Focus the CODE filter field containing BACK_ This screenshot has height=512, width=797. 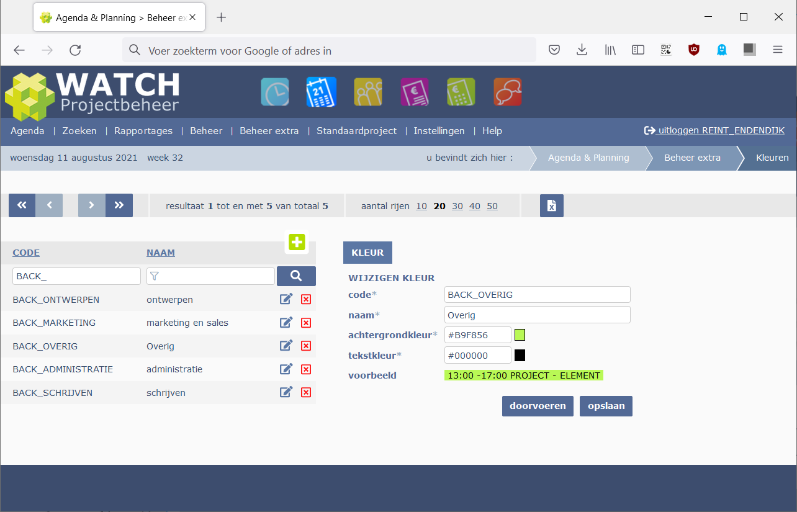point(76,276)
